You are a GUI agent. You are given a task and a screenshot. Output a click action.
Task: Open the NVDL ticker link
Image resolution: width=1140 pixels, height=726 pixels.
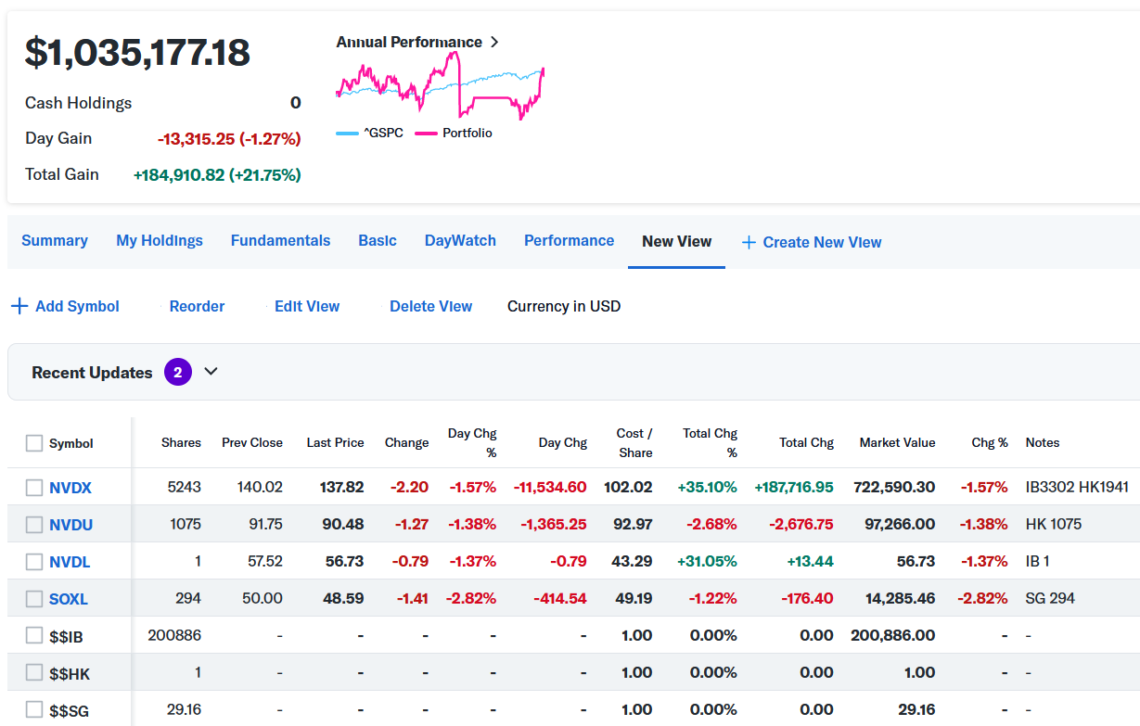tap(70, 562)
